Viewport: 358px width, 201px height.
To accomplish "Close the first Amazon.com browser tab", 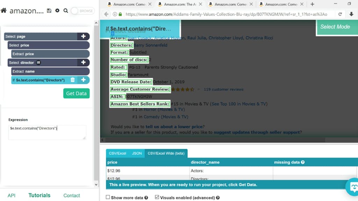I will pos(150,4).
